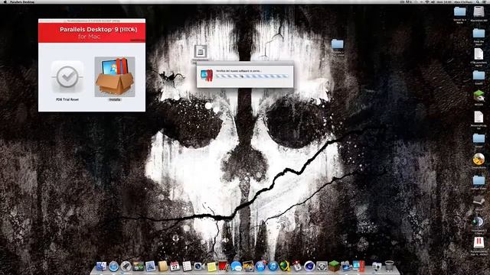This screenshot has height=275, width=490.
Task: Open the Preview image icon in the Dock
Action: (x=150, y=266)
